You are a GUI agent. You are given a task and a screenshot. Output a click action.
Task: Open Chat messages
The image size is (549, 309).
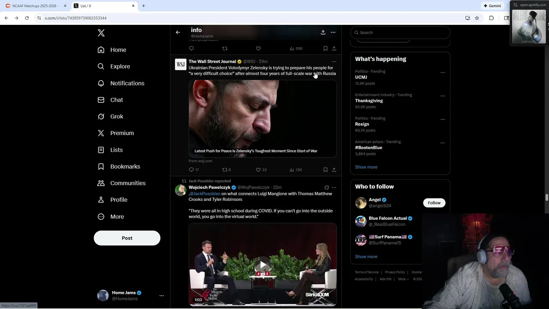[x=110, y=100]
